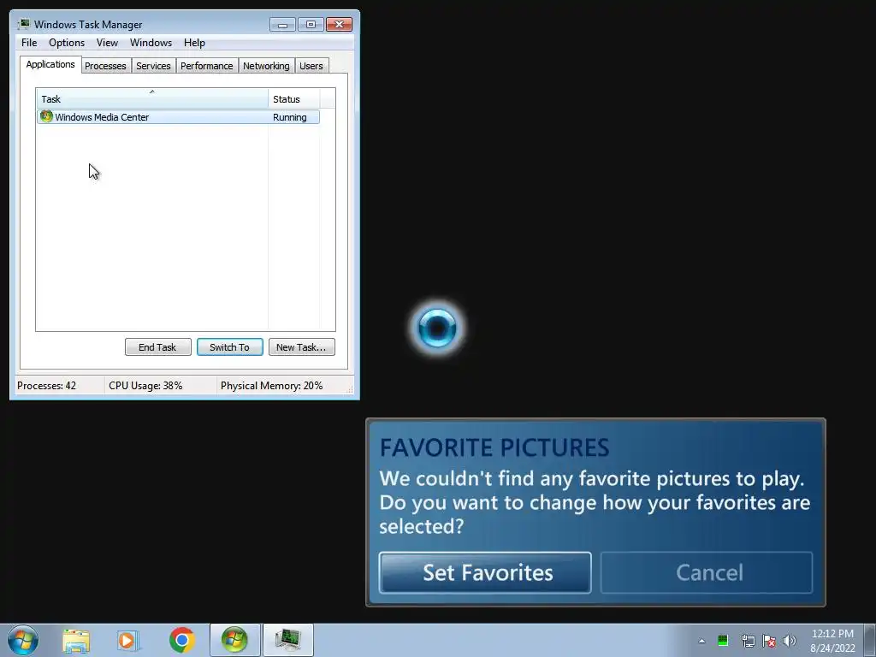This screenshot has width=876, height=657.
Task: Launch Windows Media Player from the taskbar
Action: (128, 641)
